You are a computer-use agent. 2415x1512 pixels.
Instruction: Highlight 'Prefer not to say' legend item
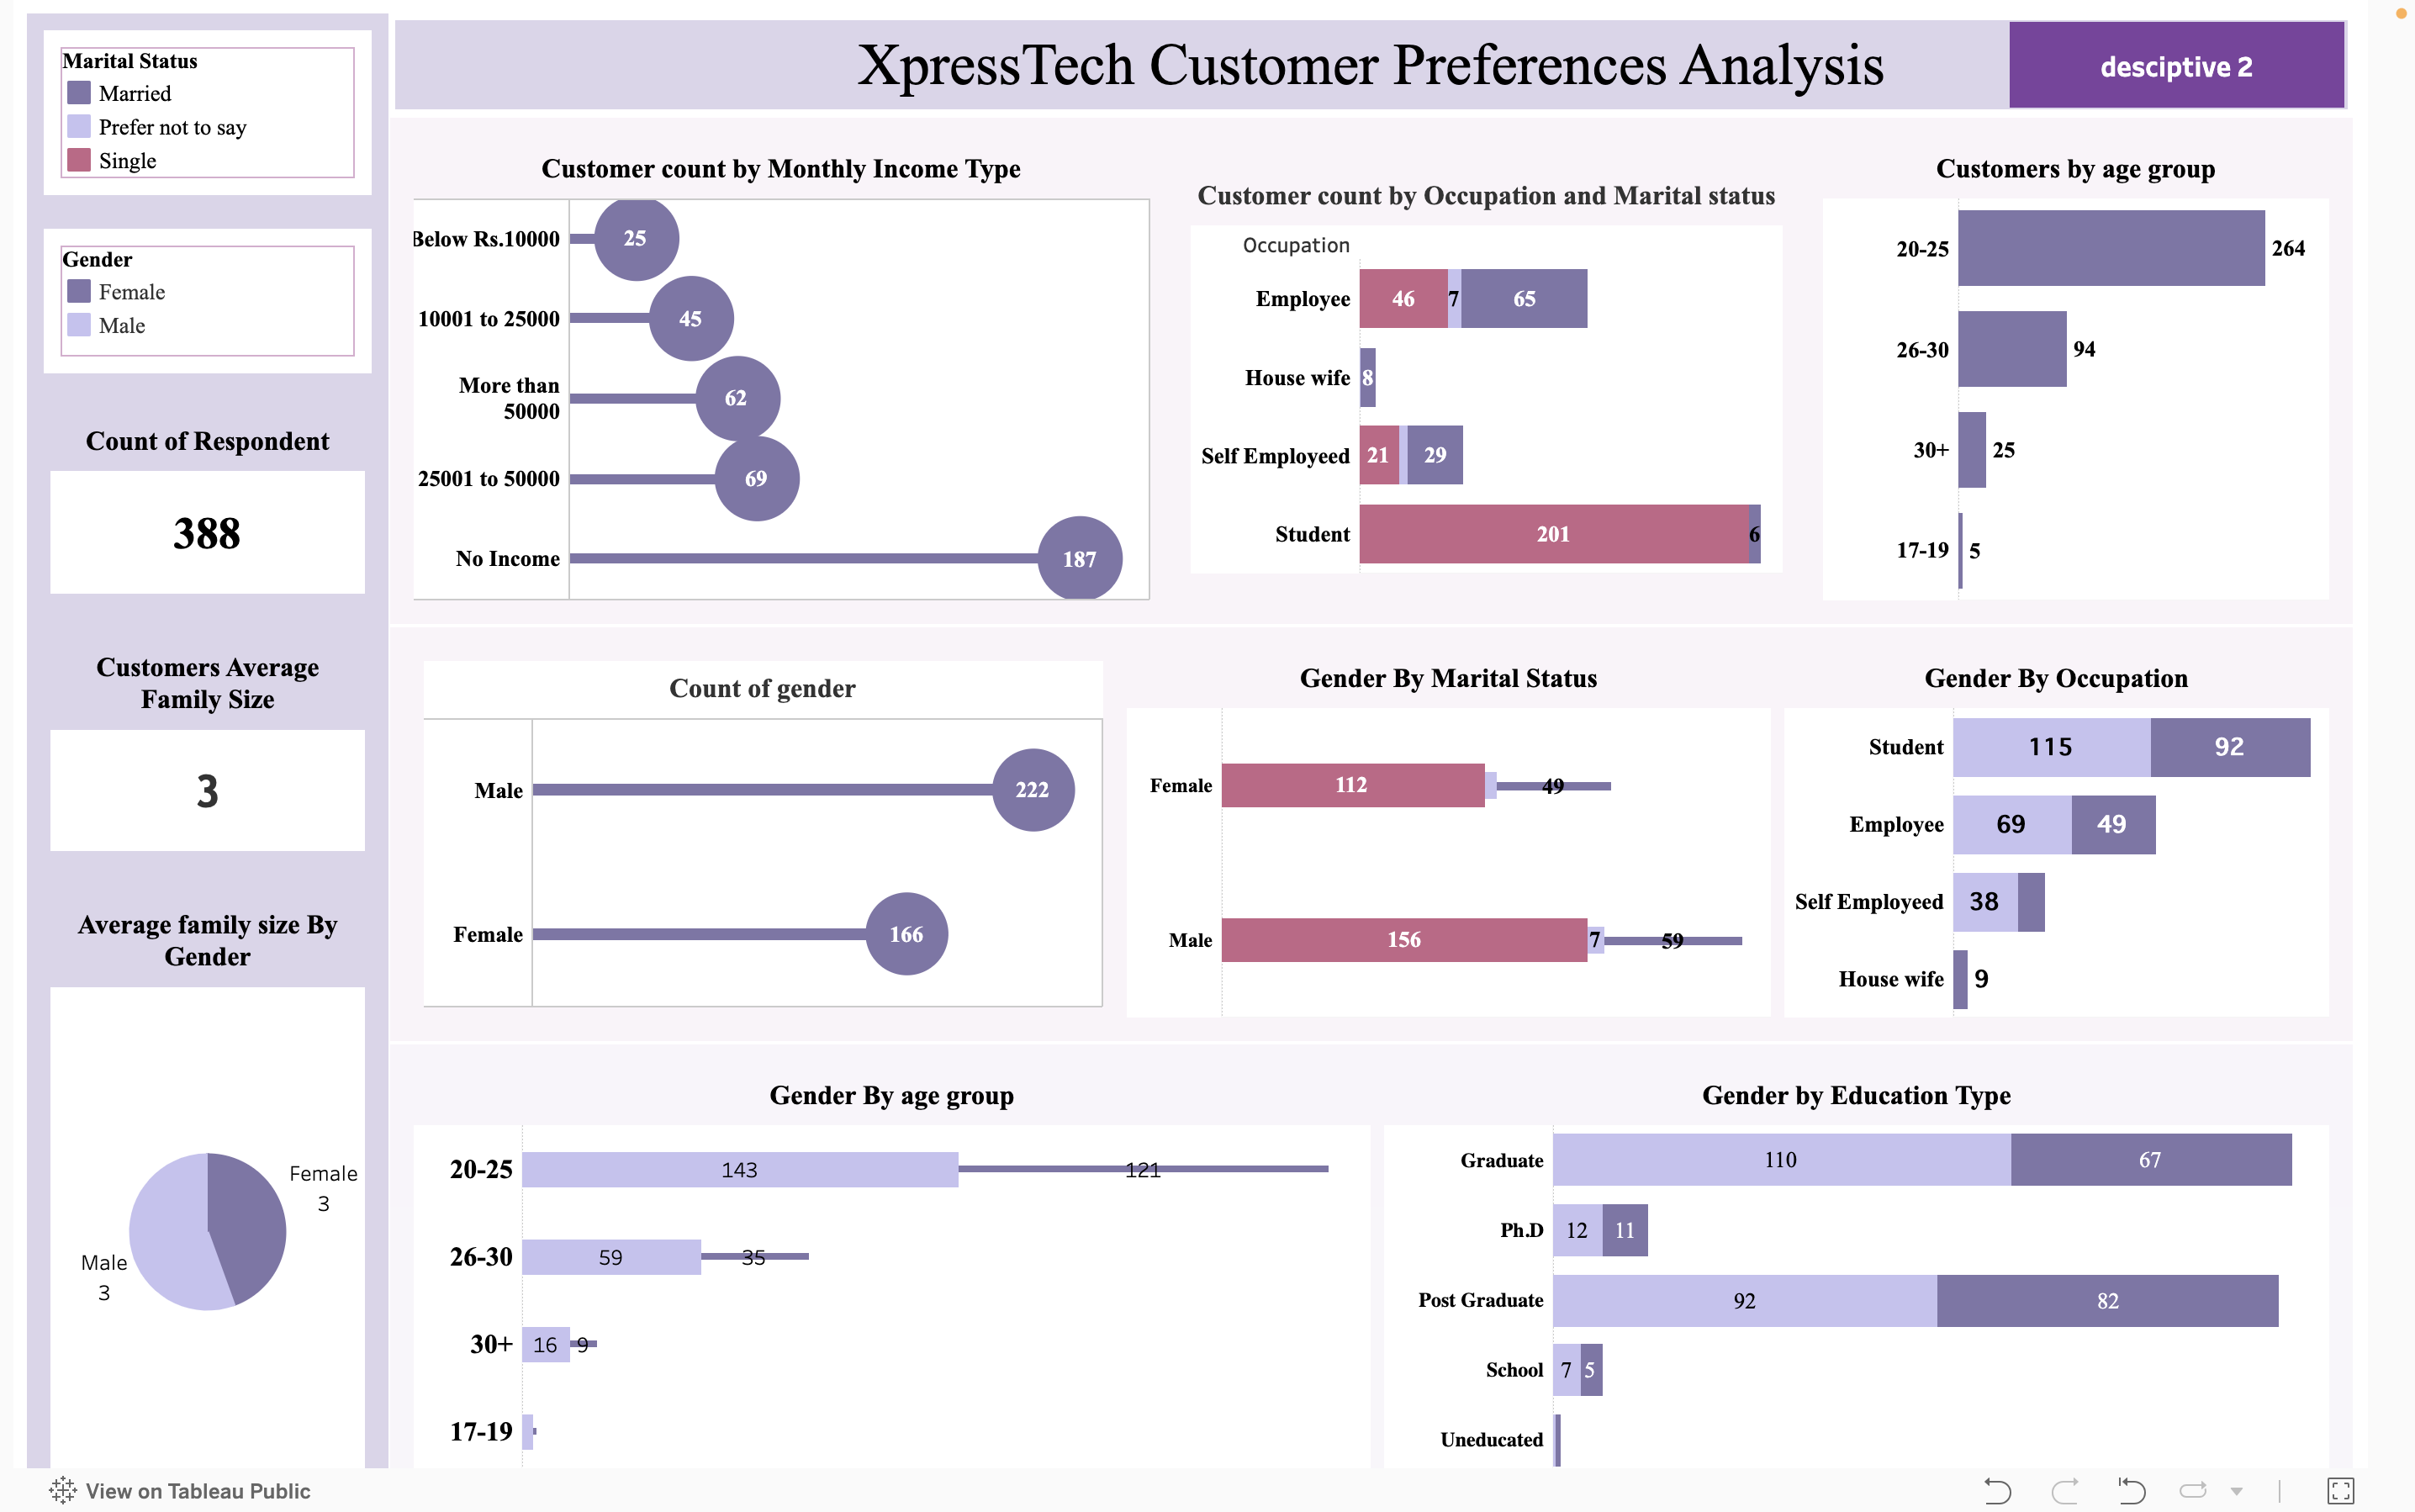coord(172,127)
